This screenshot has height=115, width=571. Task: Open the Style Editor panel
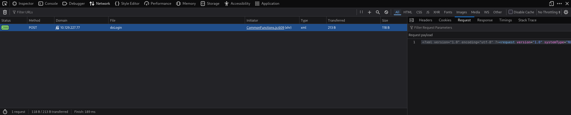coord(127,4)
